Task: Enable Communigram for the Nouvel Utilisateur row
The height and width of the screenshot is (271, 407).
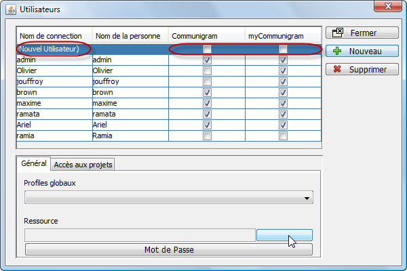Action: click(x=207, y=49)
